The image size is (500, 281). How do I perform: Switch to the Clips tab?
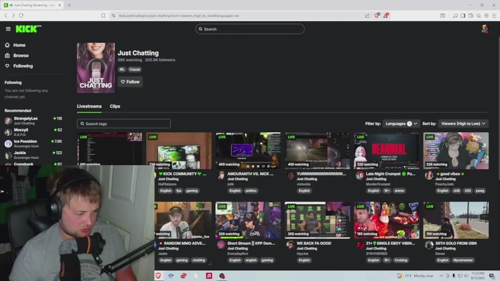click(115, 106)
